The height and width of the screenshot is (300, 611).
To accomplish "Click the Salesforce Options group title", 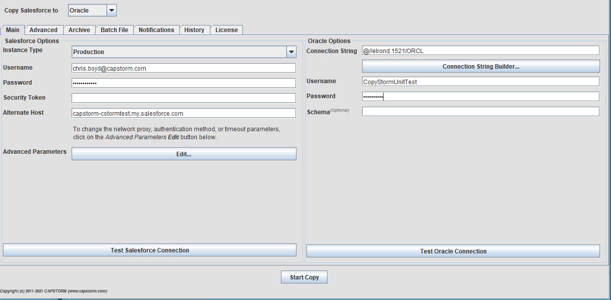I will (32, 41).
